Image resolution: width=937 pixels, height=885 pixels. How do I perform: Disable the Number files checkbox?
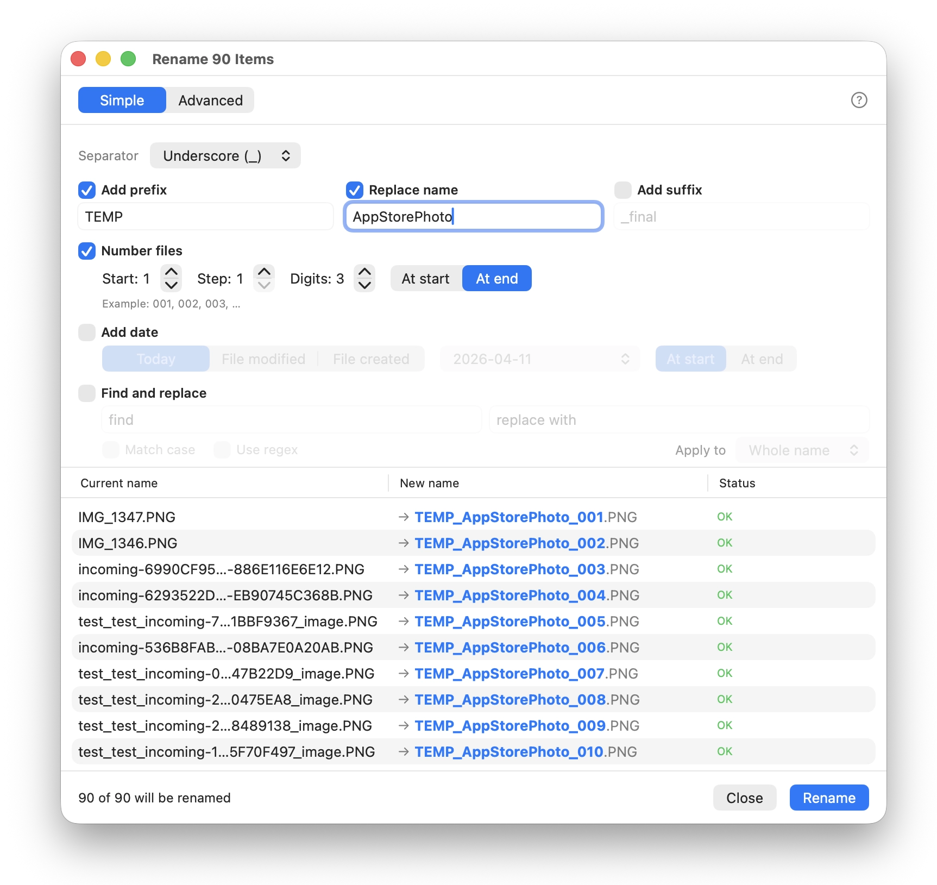point(87,251)
